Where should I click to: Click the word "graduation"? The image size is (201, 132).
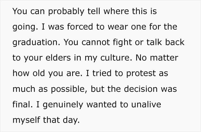(35, 42)
